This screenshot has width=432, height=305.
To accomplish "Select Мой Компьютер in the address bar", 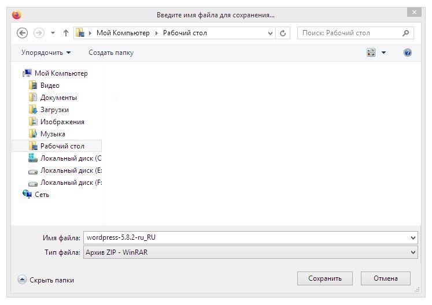I will click(x=123, y=33).
